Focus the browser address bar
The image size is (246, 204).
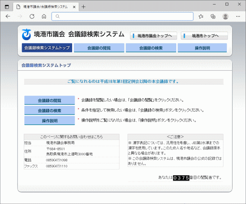122,16
